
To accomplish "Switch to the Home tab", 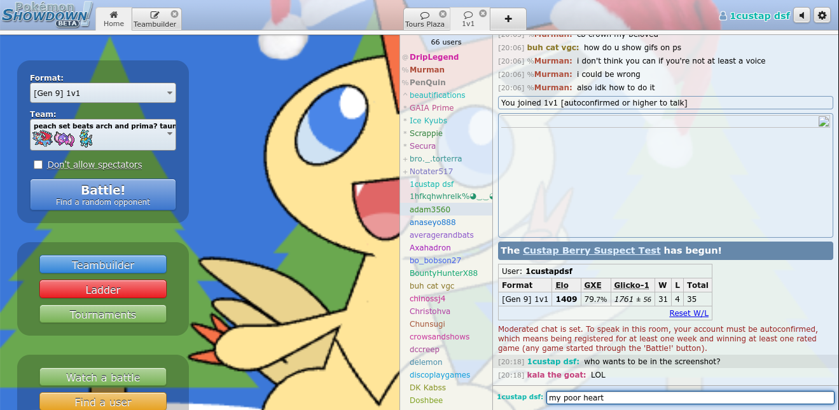I will 114,19.
